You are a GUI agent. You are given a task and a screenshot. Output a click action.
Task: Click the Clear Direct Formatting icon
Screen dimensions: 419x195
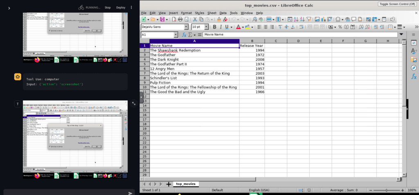pyautogui.click(x=225, y=19)
